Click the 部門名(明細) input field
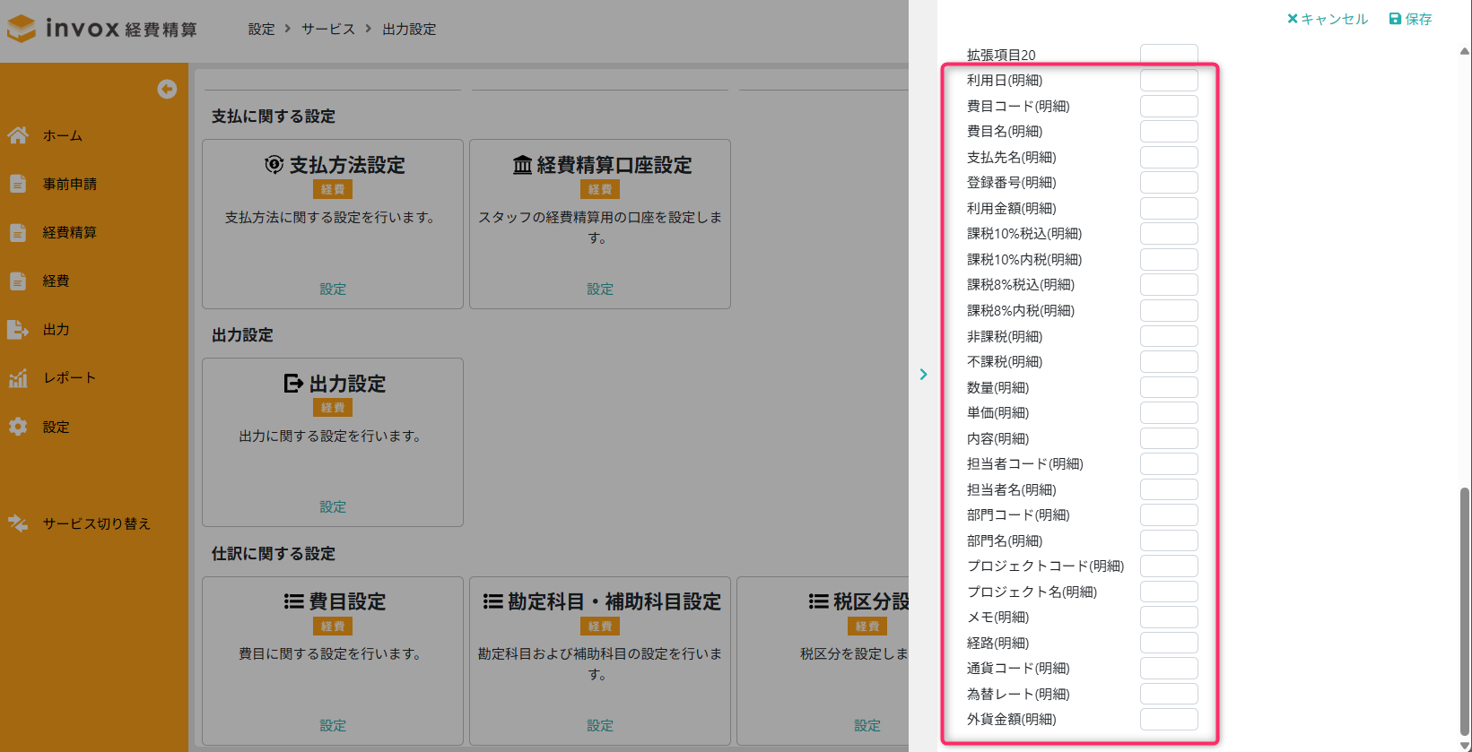The image size is (1472, 752). (x=1169, y=540)
